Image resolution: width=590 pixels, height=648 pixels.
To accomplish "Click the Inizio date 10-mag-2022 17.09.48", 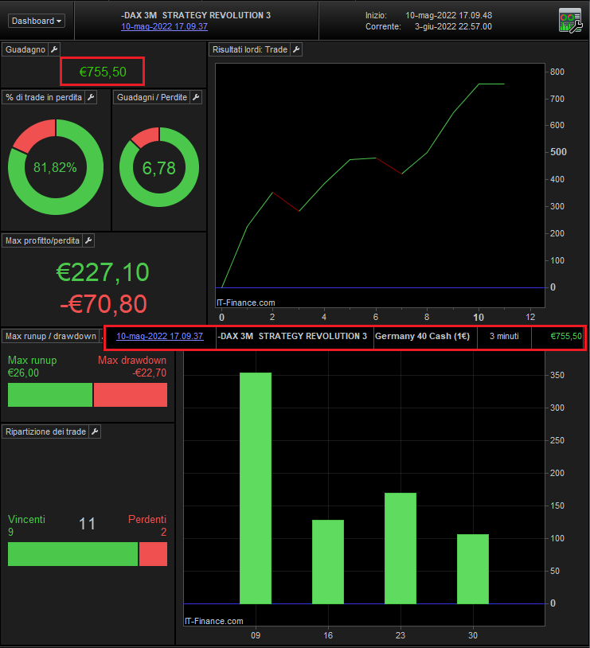I will click(x=448, y=15).
